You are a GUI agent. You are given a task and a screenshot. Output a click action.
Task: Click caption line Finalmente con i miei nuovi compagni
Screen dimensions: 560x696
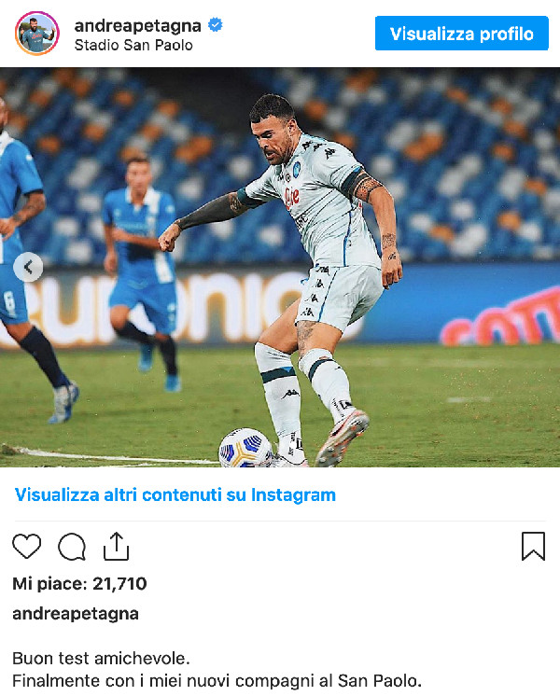point(217,680)
